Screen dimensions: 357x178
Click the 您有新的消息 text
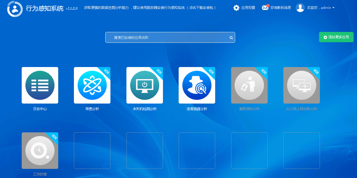coord(281,8)
